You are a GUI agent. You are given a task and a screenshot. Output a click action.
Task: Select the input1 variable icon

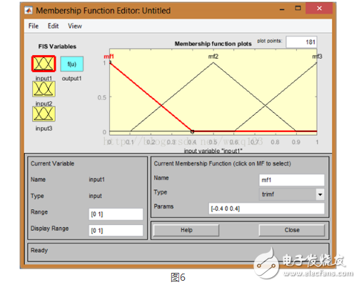[x=44, y=64]
